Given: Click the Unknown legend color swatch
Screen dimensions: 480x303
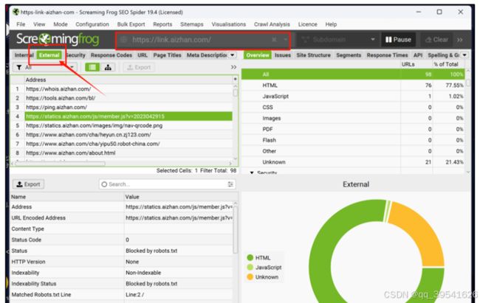Looking at the screenshot, I should pyautogui.click(x=250, y=277).
